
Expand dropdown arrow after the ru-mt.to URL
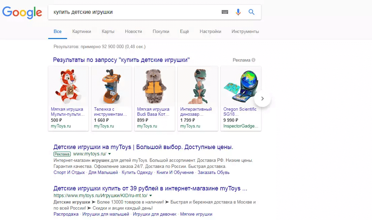coord(151,195)
